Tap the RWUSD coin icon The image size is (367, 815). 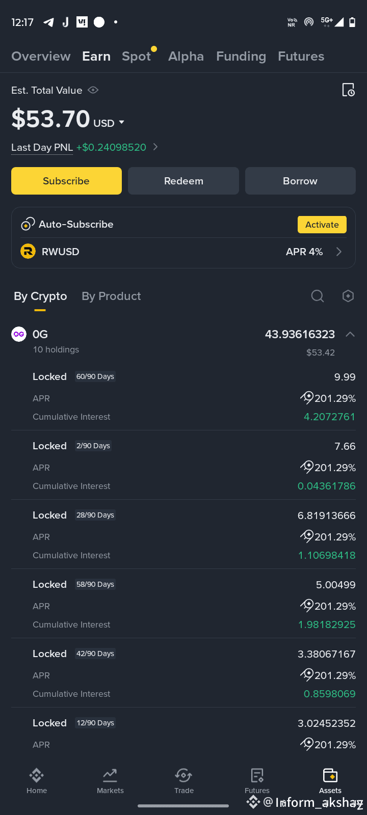[28, 251]
